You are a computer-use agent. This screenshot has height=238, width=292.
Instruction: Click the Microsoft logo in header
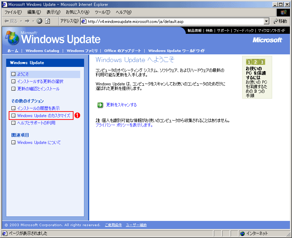(267, 40)
